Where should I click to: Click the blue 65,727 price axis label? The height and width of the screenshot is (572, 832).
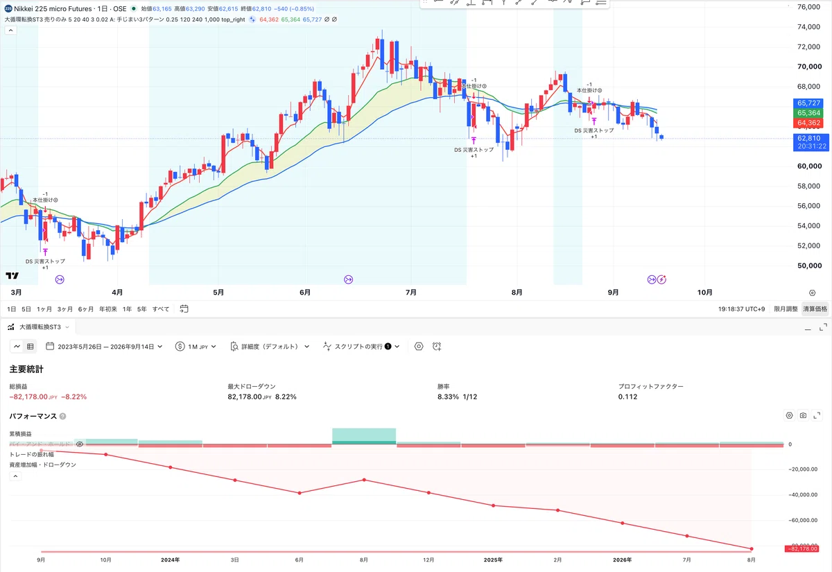click(x=809, y=103)
